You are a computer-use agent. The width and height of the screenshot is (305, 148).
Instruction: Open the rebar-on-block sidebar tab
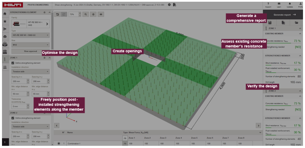tap(5, 44)
